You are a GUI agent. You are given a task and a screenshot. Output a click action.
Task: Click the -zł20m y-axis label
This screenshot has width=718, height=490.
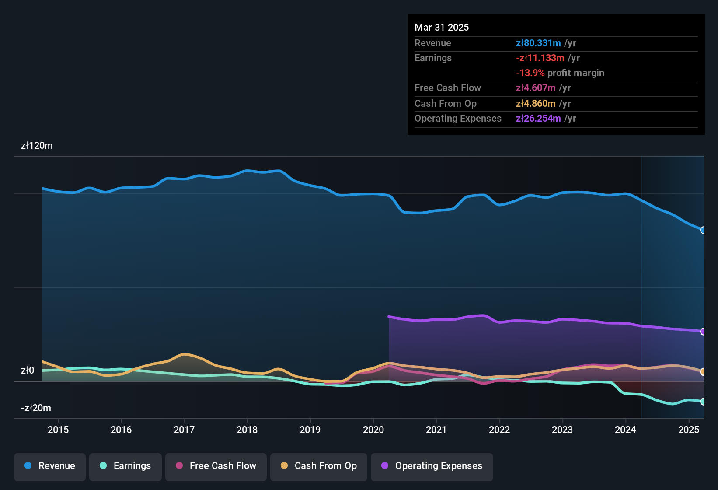coord(36,408)
